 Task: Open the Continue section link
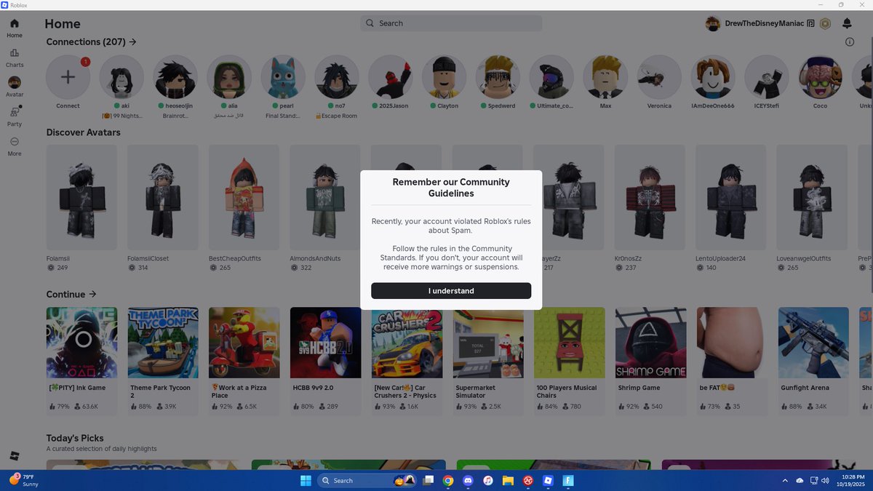click(71, 295)
